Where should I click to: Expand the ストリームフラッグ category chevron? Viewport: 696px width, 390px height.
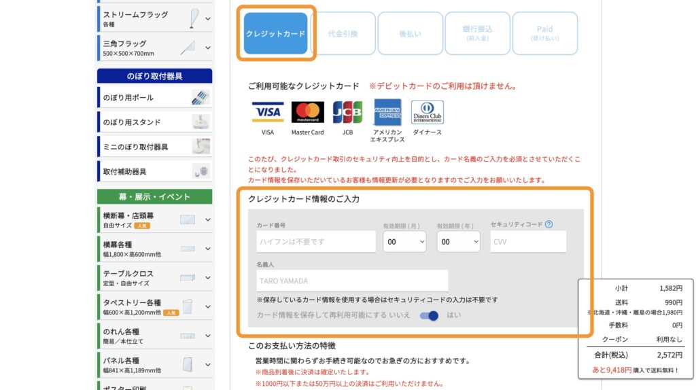pos(208,19)
